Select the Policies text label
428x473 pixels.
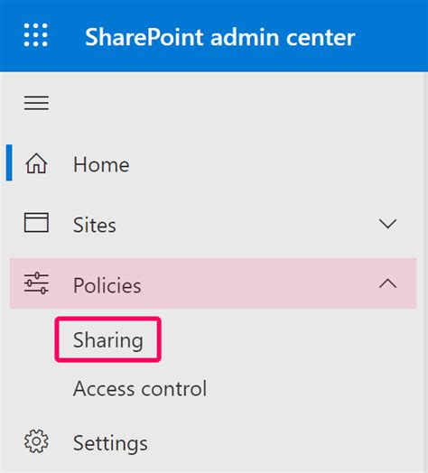(x=107, y=285)
